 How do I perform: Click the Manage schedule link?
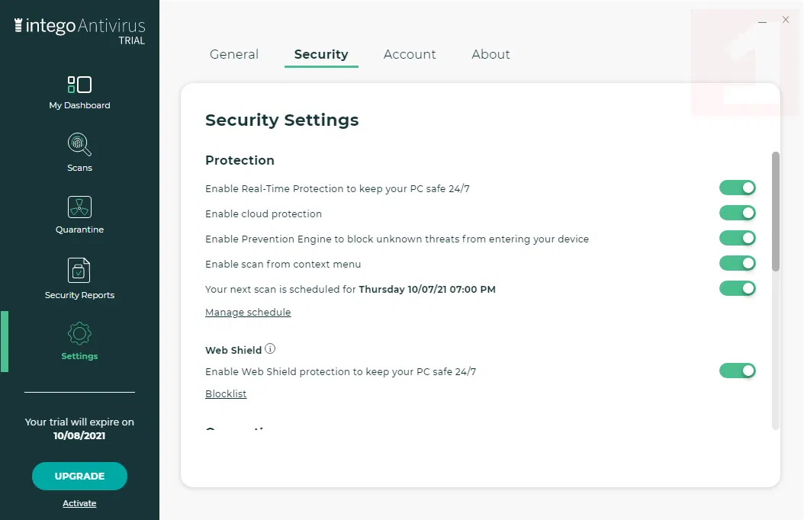coord(248,312)
